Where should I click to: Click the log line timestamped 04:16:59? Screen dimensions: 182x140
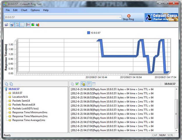pyautogui.click(x=112, y=114)
